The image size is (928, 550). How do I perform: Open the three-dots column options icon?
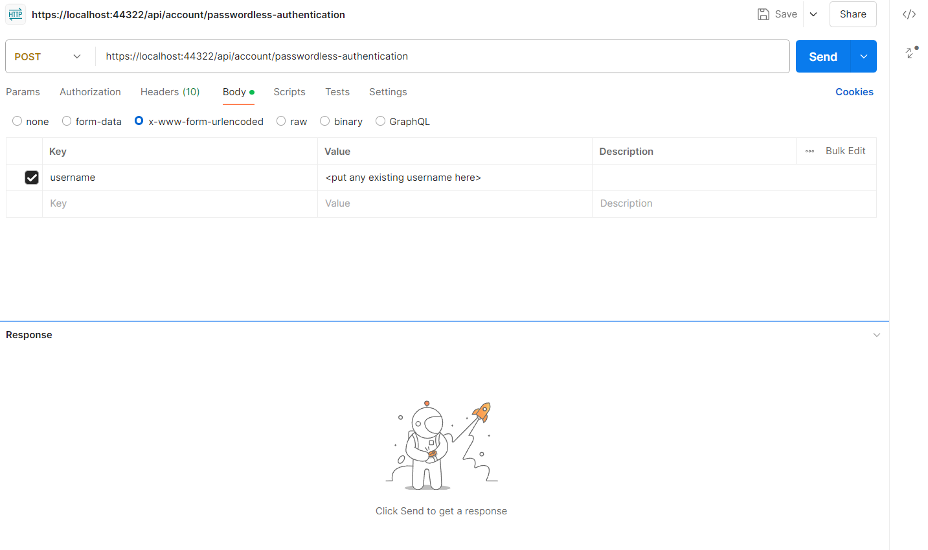tap(809, 151)
